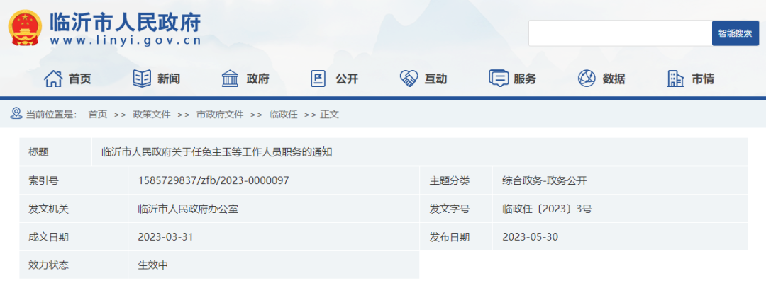Click the 索引号 label cell
The height and width of the screenshot is (288, 766).
tap(74, 180)
